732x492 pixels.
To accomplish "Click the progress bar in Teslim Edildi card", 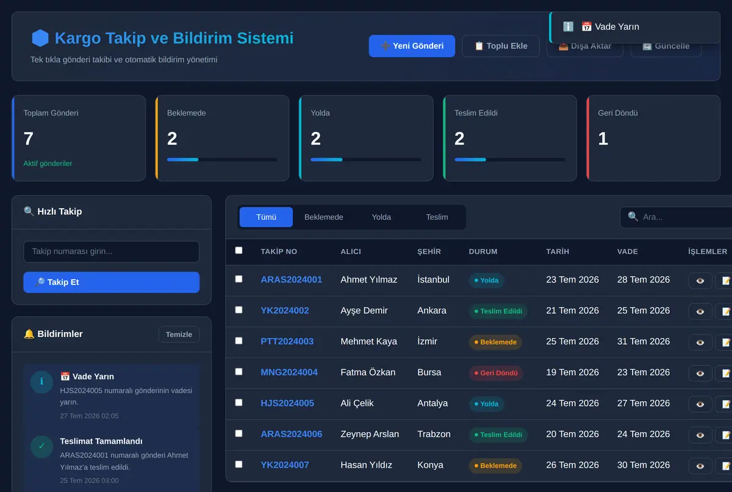I will tap(509, 160).
